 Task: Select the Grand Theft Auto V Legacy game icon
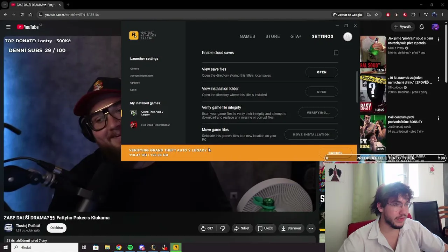coord(134,113)
